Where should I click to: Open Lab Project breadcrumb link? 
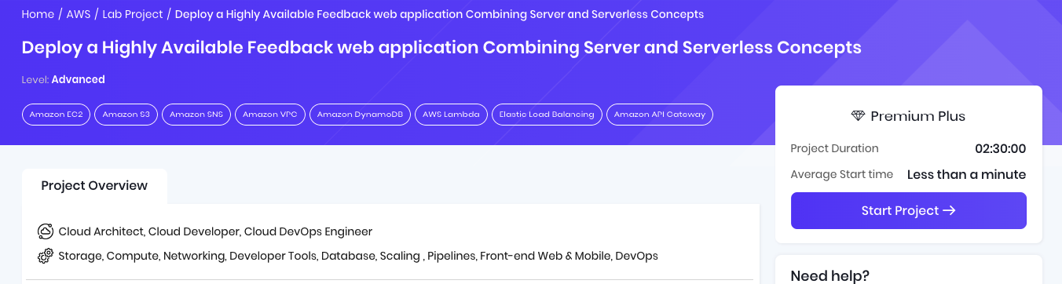coord(133,14)
